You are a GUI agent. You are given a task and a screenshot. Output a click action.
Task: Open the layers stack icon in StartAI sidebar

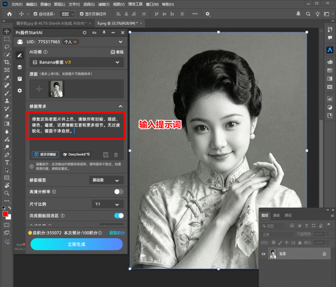point(20,67)
